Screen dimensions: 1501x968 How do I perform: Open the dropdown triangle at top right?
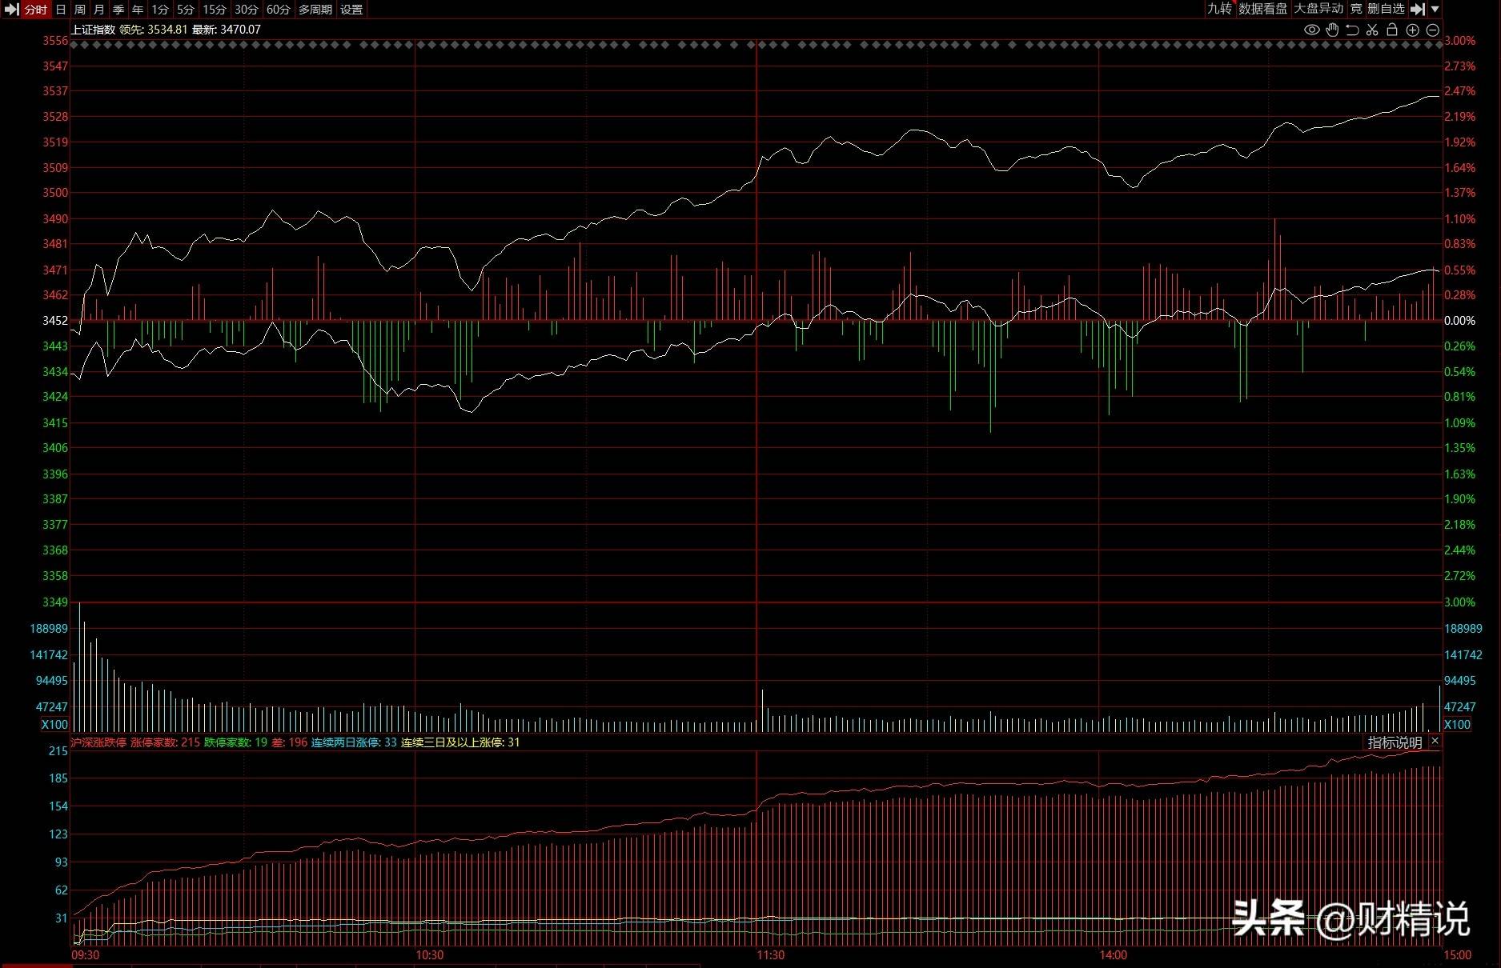click(1435, 9)
